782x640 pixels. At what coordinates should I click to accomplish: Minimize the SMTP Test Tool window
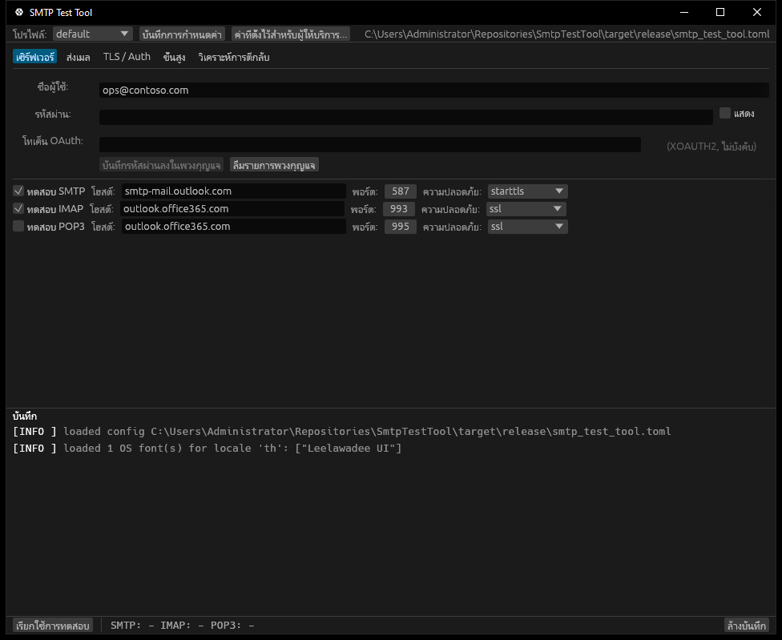(x=684, y=12)
